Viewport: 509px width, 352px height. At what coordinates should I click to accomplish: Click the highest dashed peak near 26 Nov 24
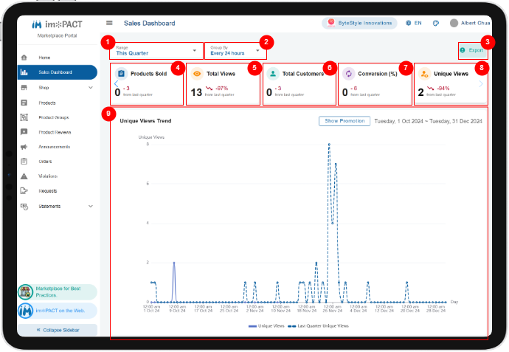coord(329,144)
